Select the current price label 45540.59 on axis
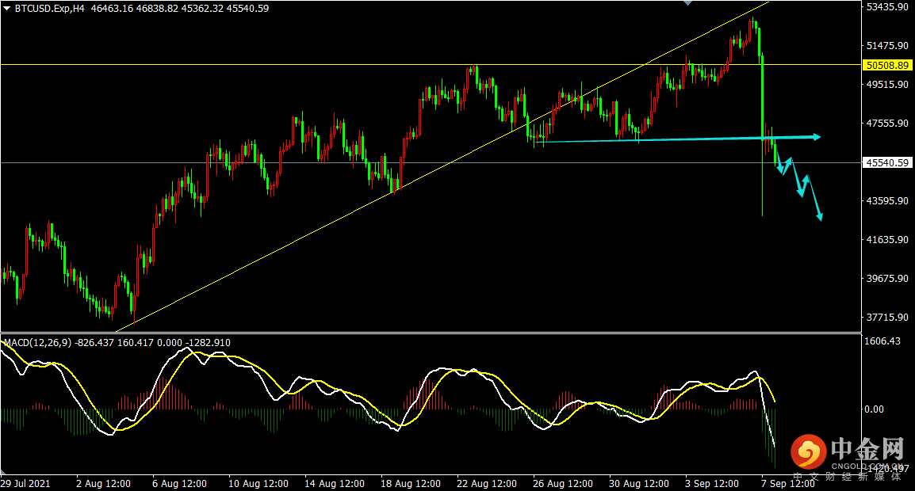This screenshot has height=491, width=915. (887, 162)
